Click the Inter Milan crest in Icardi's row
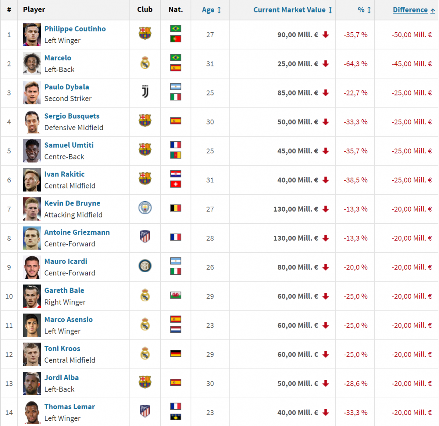The height and width of the screenshot is (426, 439). (145, 266)
